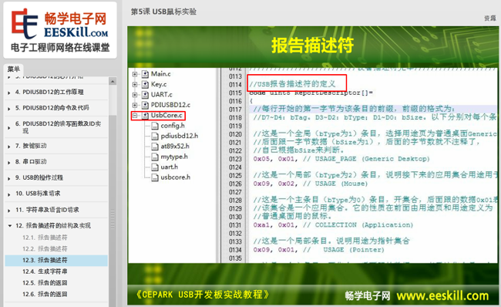Click the menu scrollbar up arrow

point(113,82)
